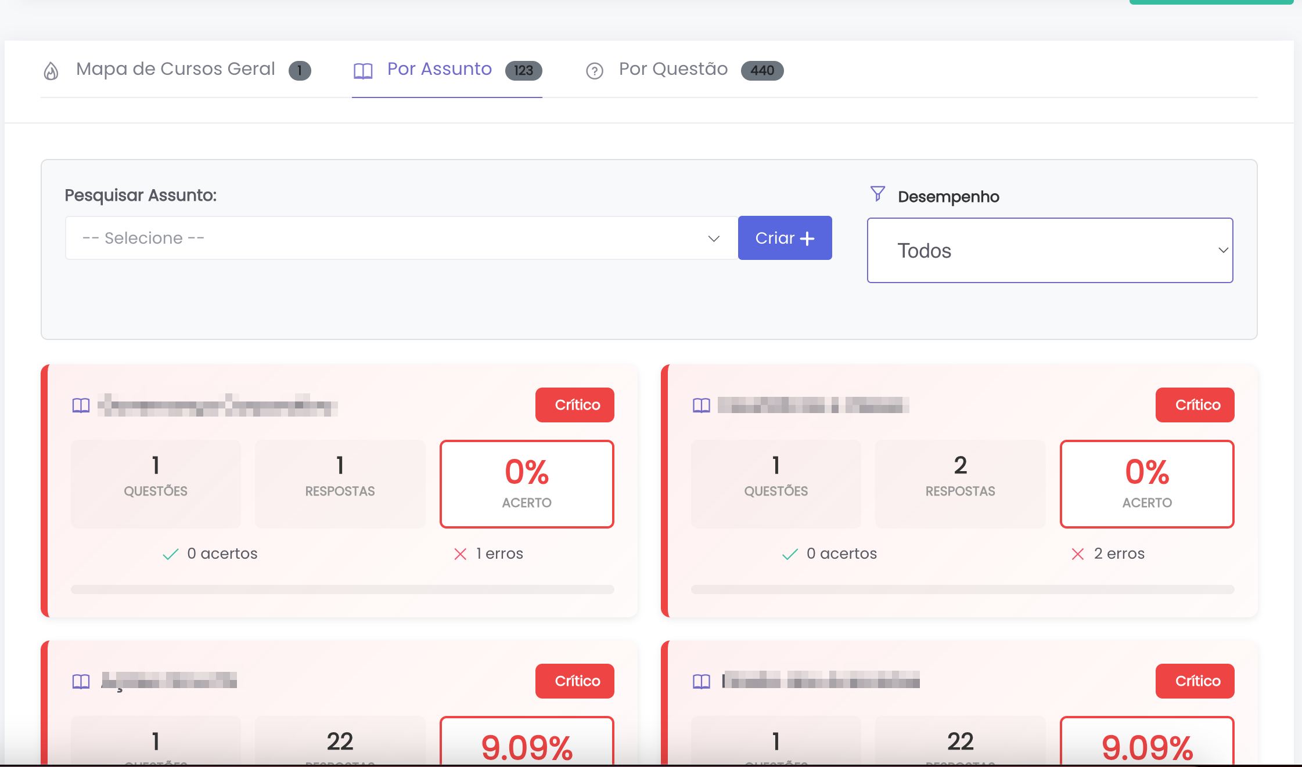Switch to the Por Questão tab
The height and width of the screenshot is (767, 1302).
(673, 69)
